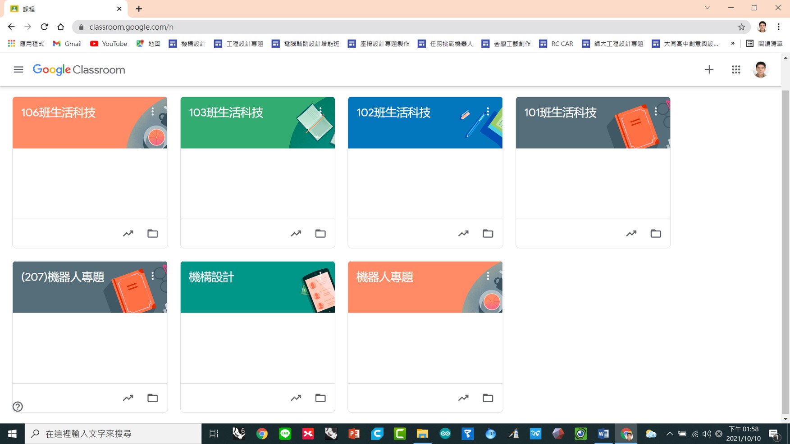Open Drive folder for 103班生活科技
The width and height of the screenshot is (790, 444).
(320, 233)
